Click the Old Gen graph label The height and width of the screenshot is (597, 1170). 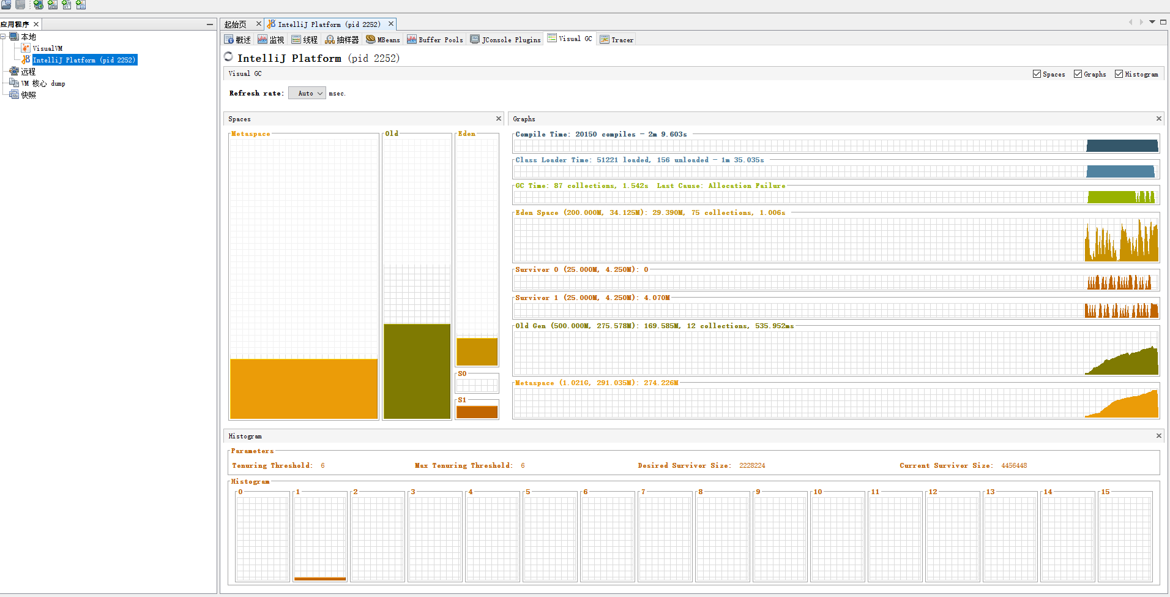(654, 326)
